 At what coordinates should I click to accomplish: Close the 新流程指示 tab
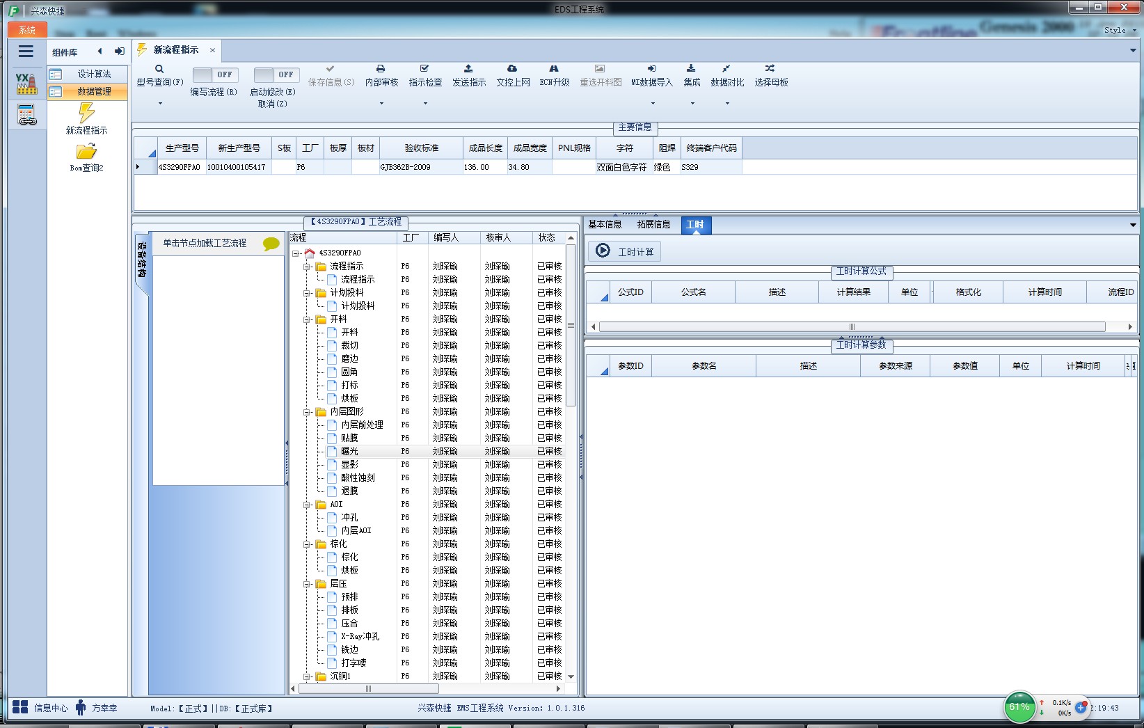pos(212,50)
